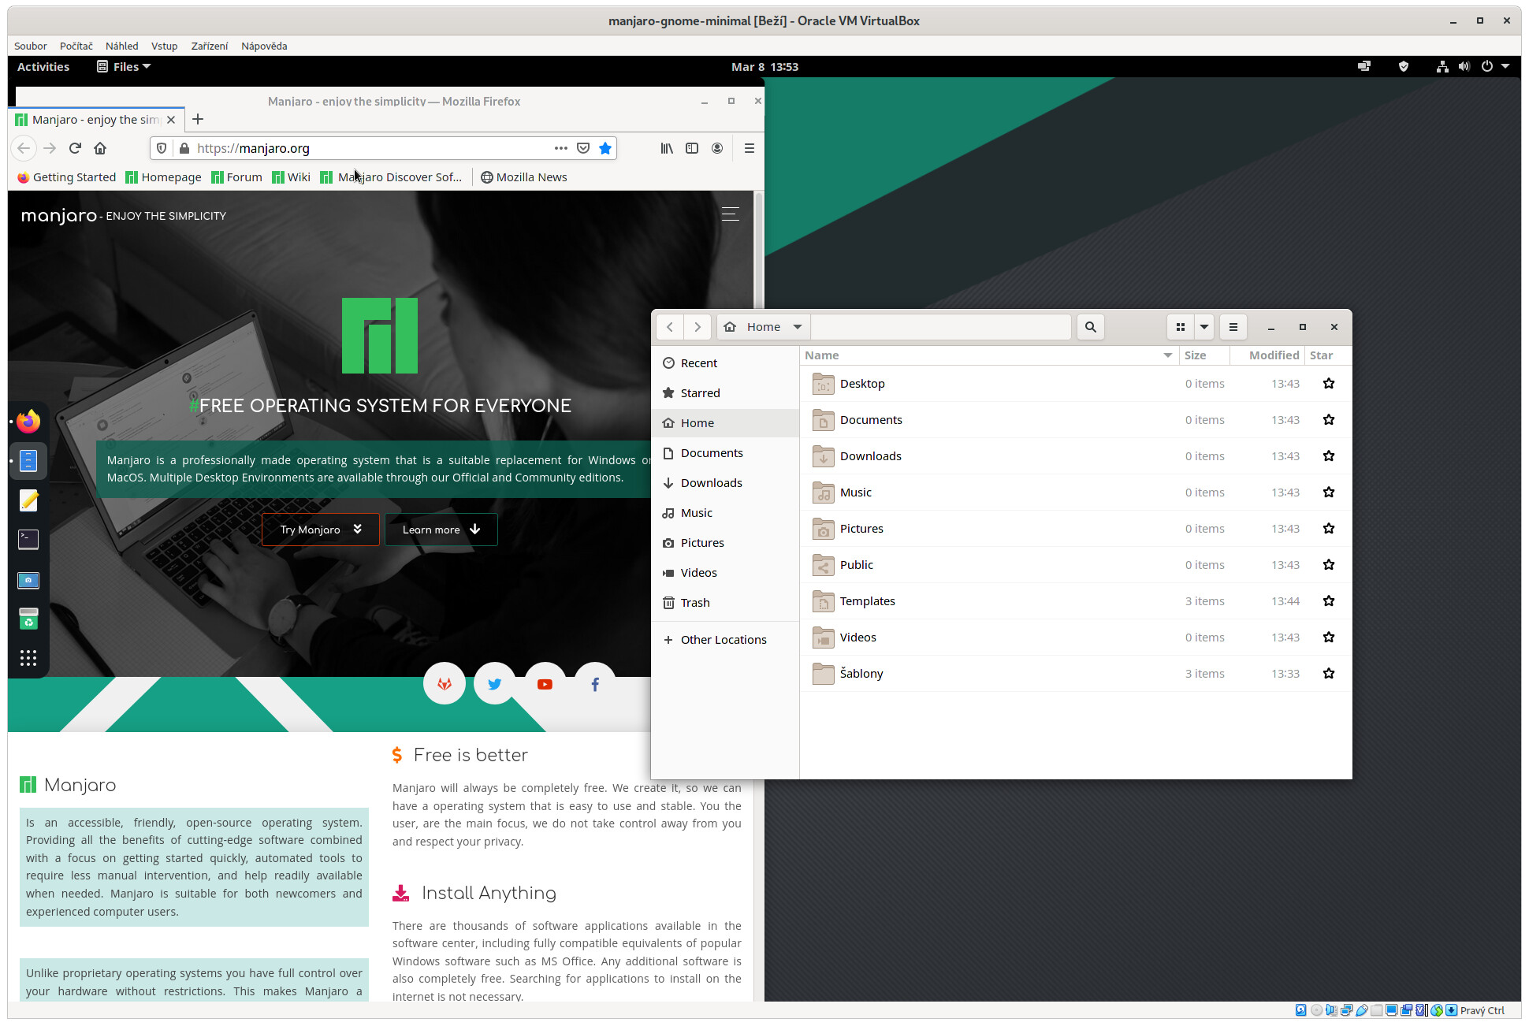Click the Try Manjaro button
The image size is (1529, 1026).
point(320,530)
